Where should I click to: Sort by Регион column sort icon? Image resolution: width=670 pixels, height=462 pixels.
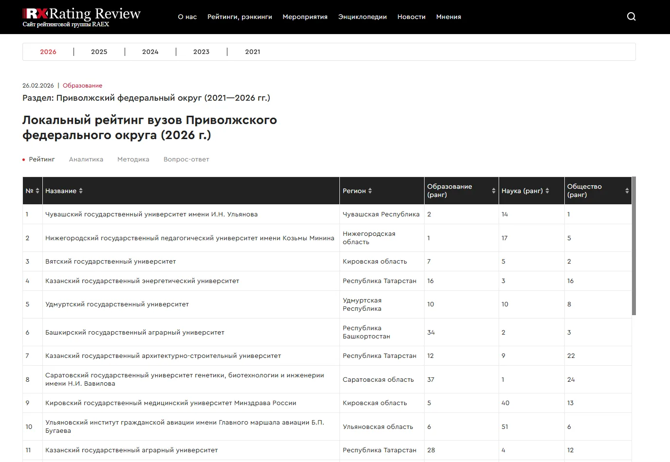click(370, 191)
